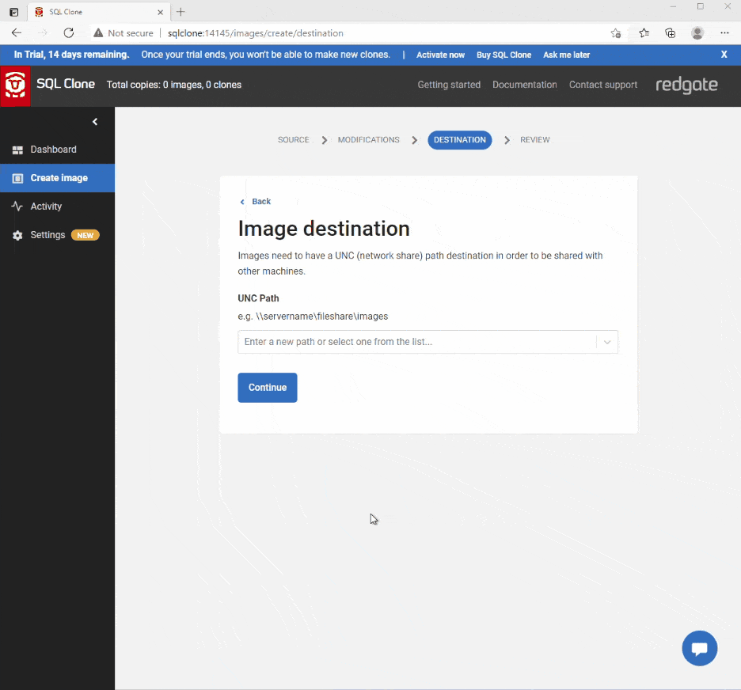Open the Activity sidebar item
Screen dimensions: 741x690
(57, 207)
